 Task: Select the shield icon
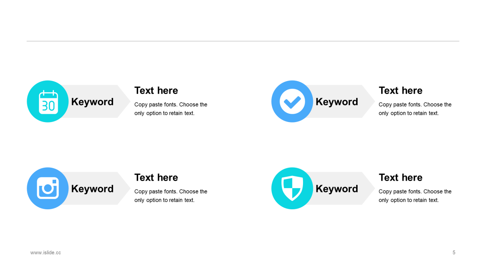[x=292, y=188]
